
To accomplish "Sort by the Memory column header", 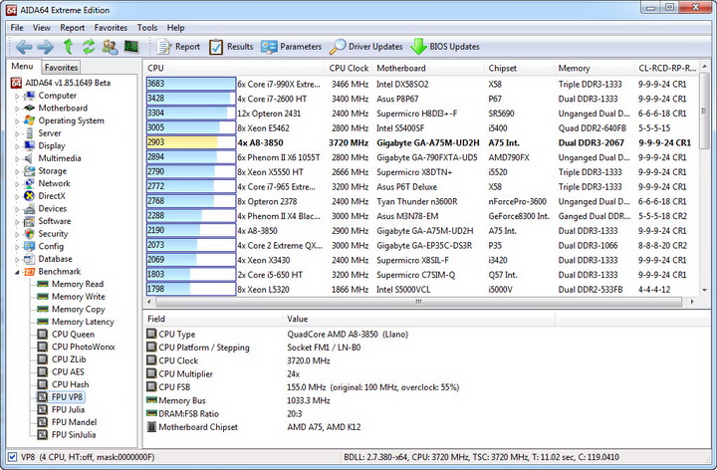I will [x=594, y=68].
